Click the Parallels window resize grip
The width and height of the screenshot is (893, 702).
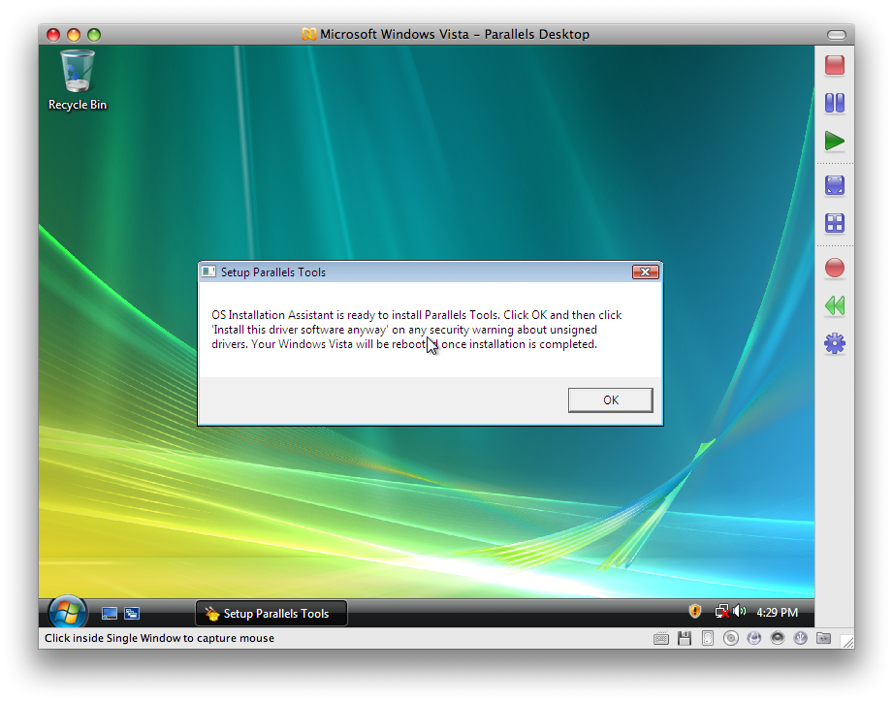click(x=848, y=642)
